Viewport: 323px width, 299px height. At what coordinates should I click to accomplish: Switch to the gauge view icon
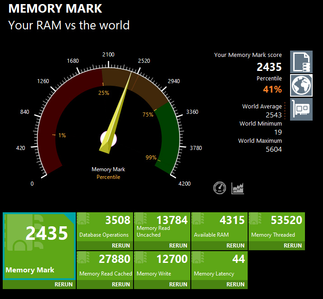[x=220, y=188]
